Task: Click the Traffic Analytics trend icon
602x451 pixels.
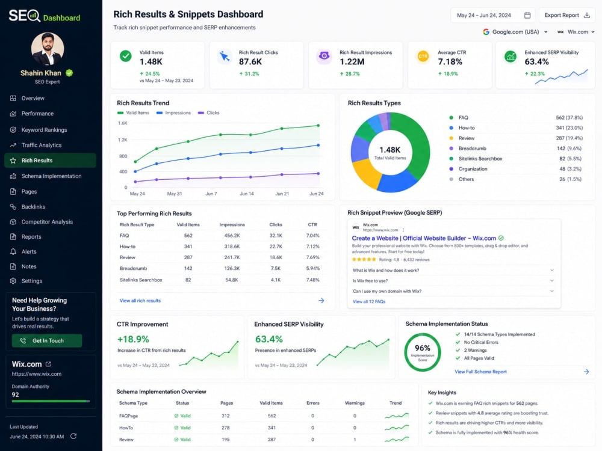Action: pos(13,145)
